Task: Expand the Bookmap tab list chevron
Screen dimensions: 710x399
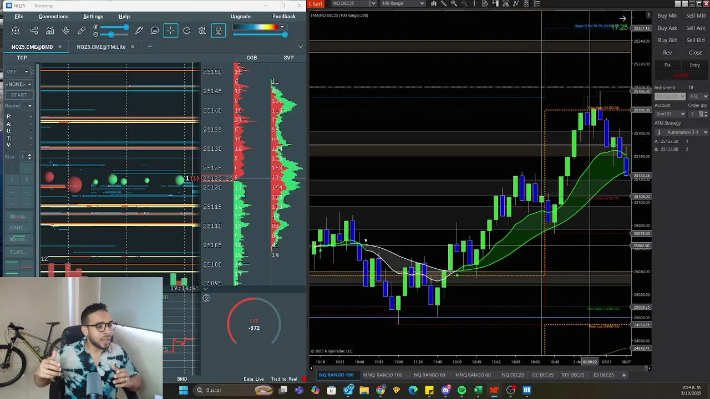Action: 301,47
